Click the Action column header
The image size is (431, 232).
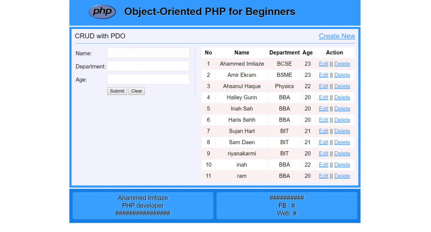point(335,53)
